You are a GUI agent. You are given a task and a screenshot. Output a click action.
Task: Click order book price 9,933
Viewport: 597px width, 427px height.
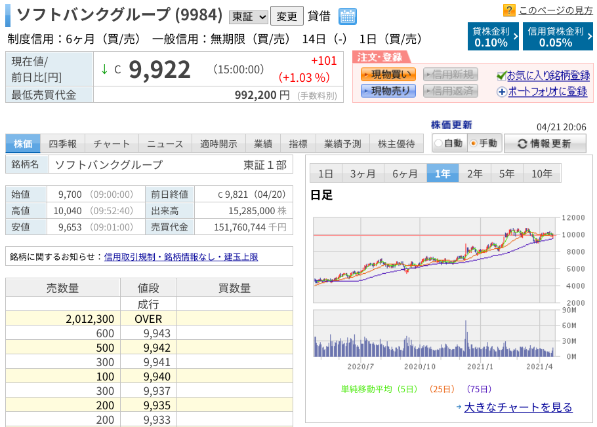click(x=157, y=420)
